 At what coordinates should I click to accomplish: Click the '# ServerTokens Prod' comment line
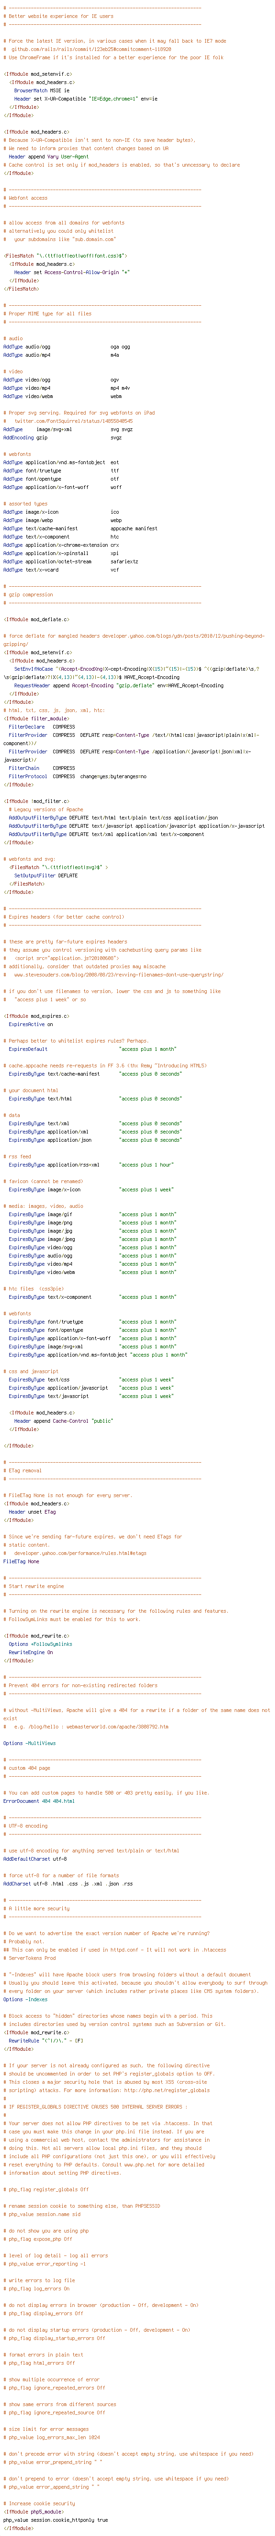pyautogui.click(x=30, y=1957)
